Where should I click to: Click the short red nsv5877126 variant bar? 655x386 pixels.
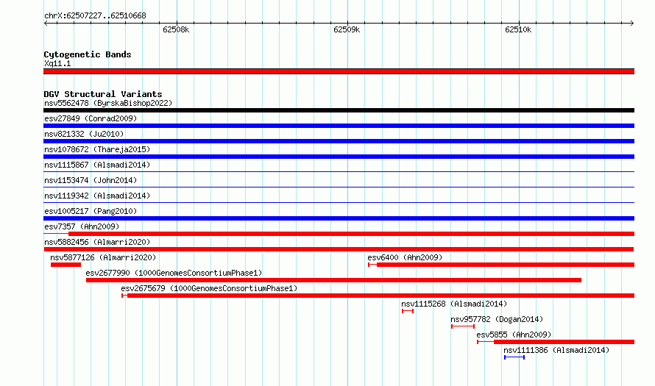(65, 265)
